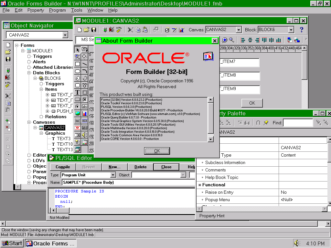Dismiss About Form Builder with OK
331x248 pixels.
point(157,151)
